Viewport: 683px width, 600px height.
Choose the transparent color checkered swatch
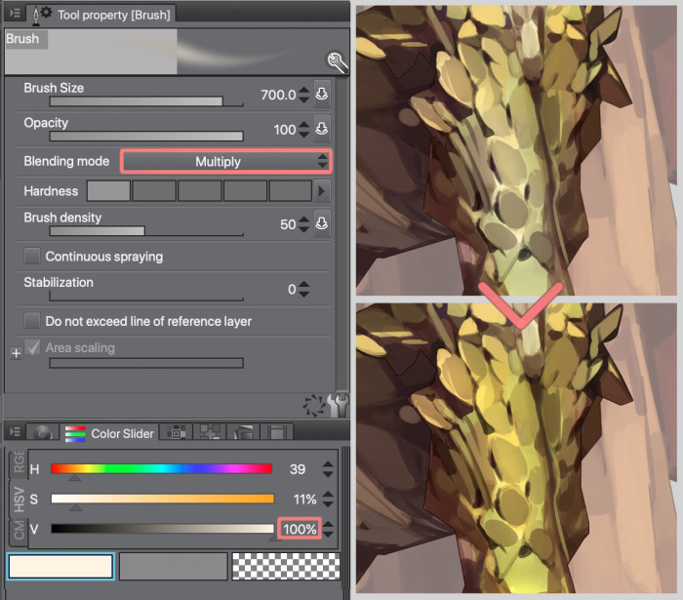coord(285,566)
